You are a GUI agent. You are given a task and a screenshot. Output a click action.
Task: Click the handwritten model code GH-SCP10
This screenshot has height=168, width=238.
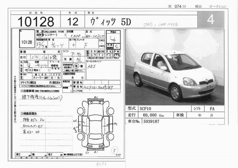click(95, 36)
